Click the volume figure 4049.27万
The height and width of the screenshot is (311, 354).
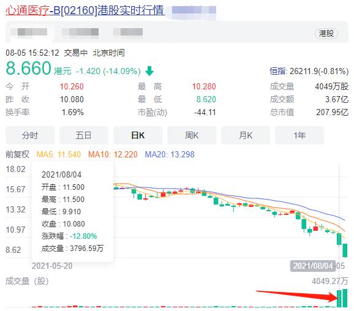(330, 281)
